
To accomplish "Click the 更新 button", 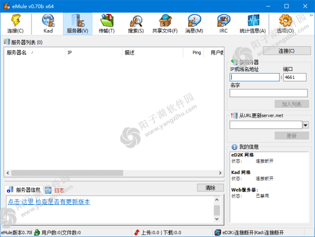I will [291, 135].
